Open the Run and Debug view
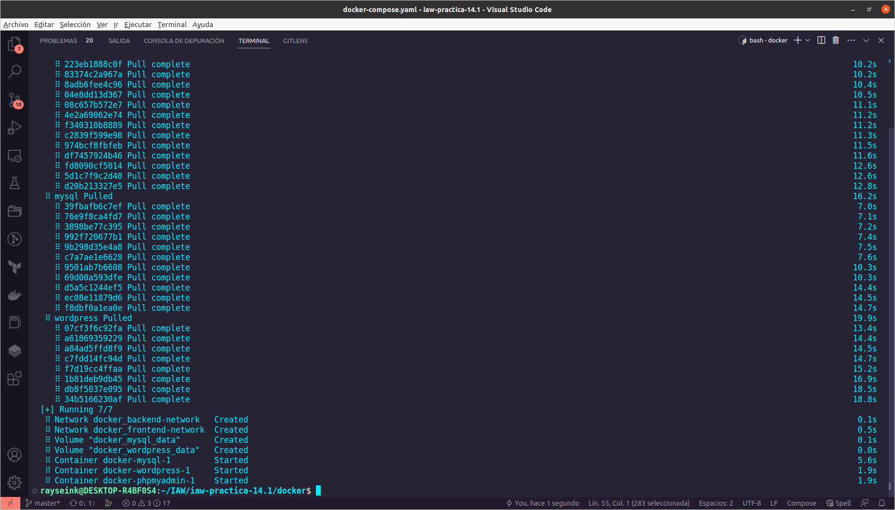Screen dimensions: 895x510 (x=15, y=127)
